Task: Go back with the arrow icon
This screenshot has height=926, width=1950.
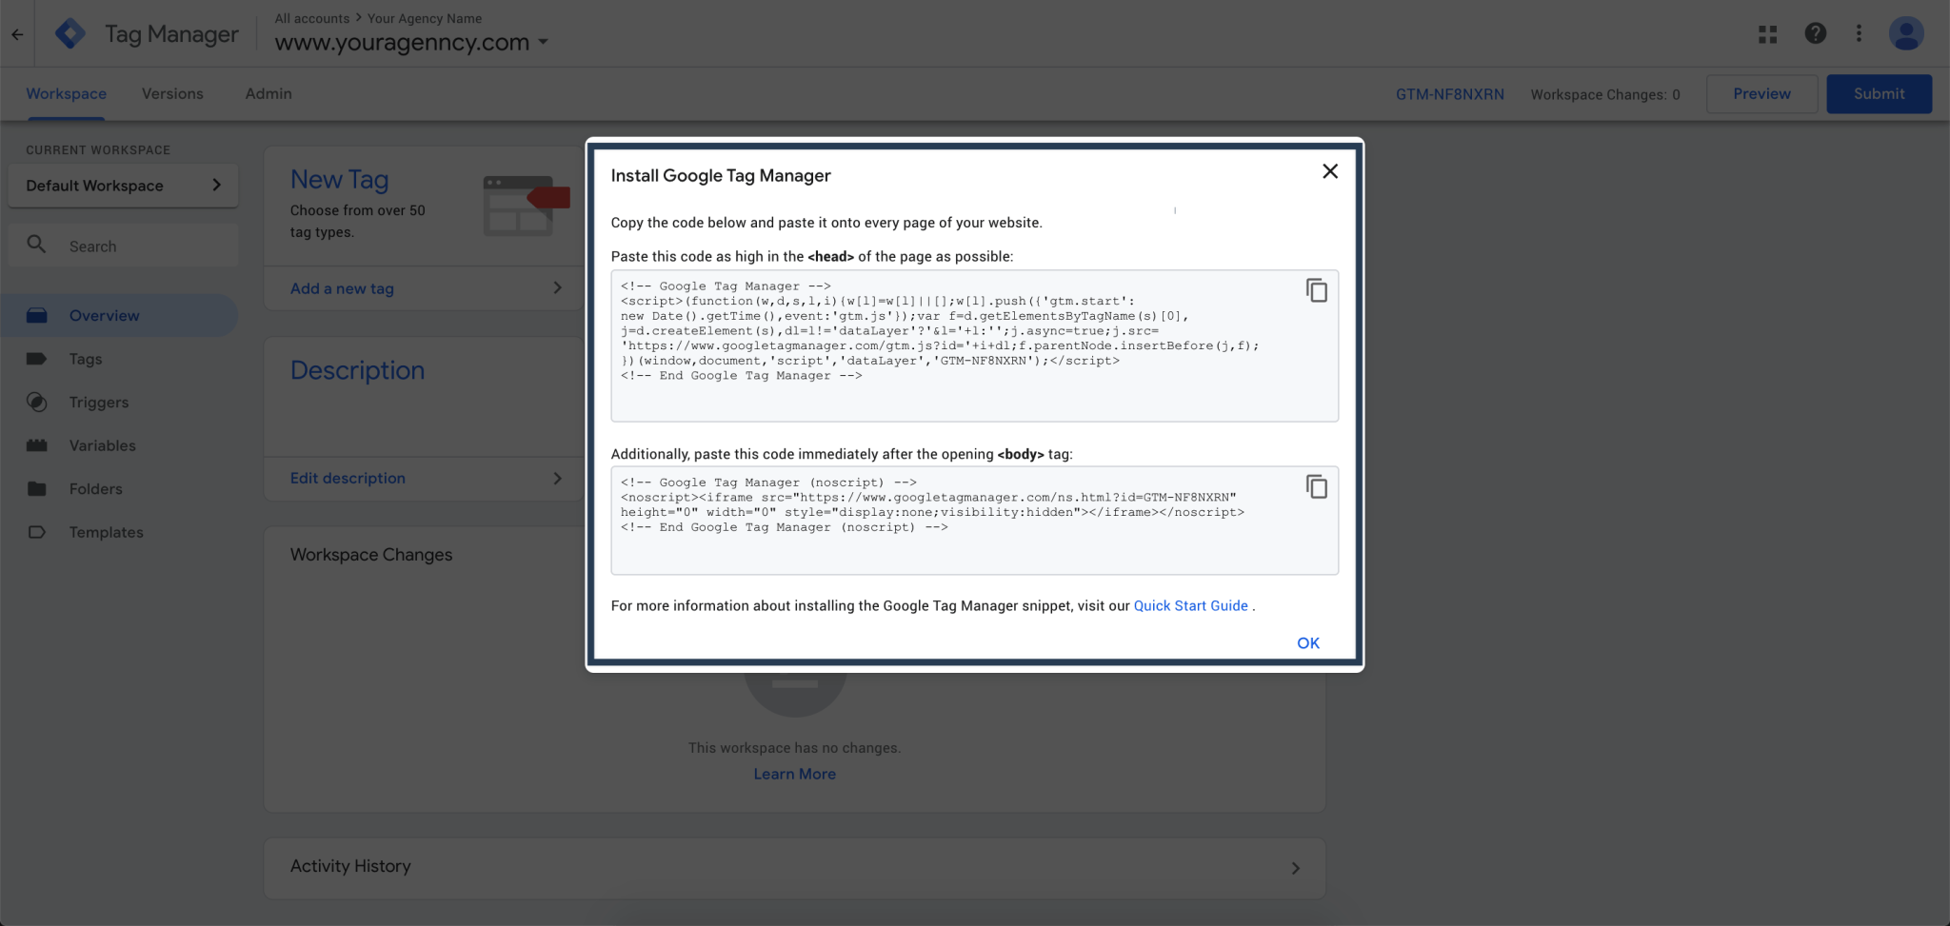Action: tap(17, 34)
